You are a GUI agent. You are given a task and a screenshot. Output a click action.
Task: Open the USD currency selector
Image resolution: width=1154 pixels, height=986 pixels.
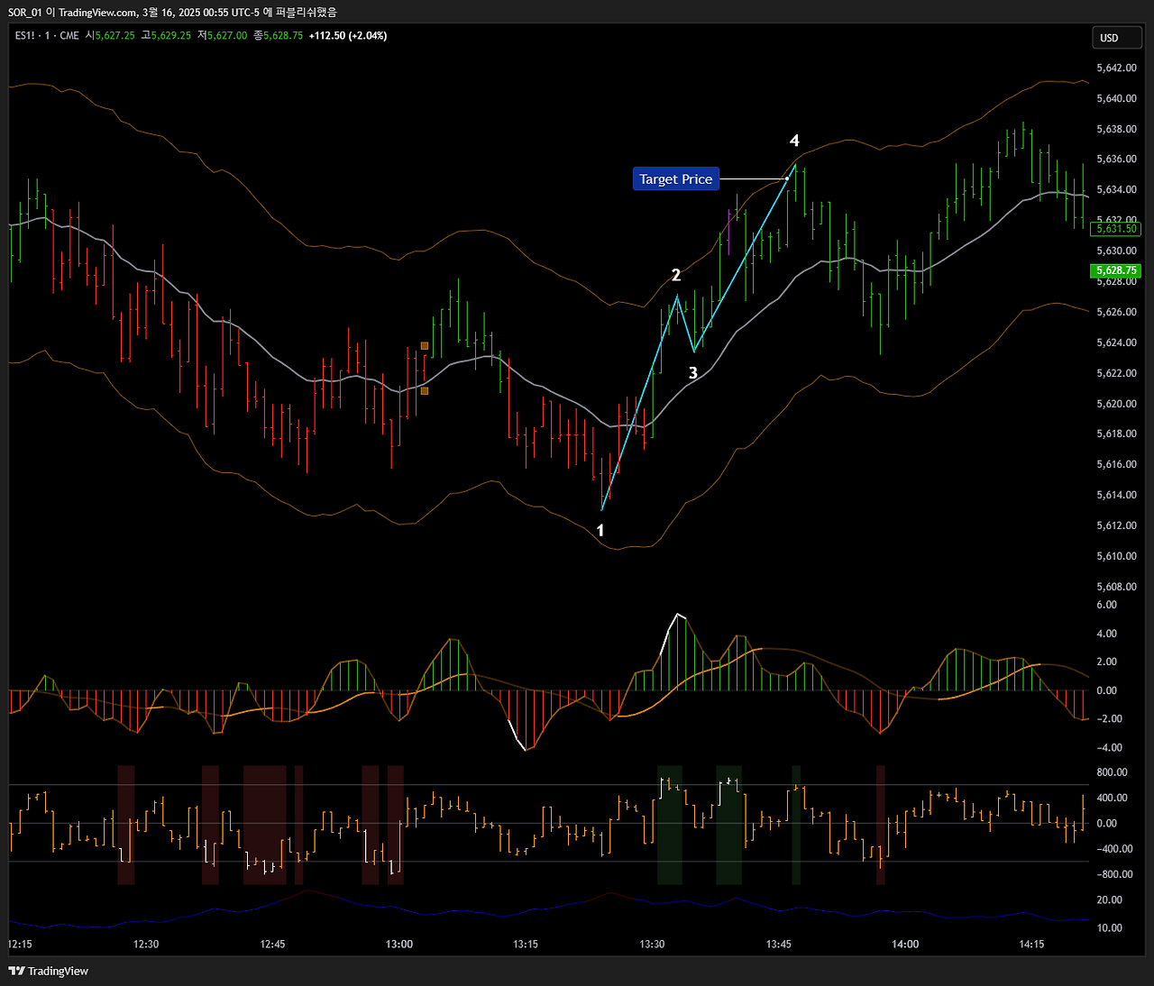[x=1117, y=38]
